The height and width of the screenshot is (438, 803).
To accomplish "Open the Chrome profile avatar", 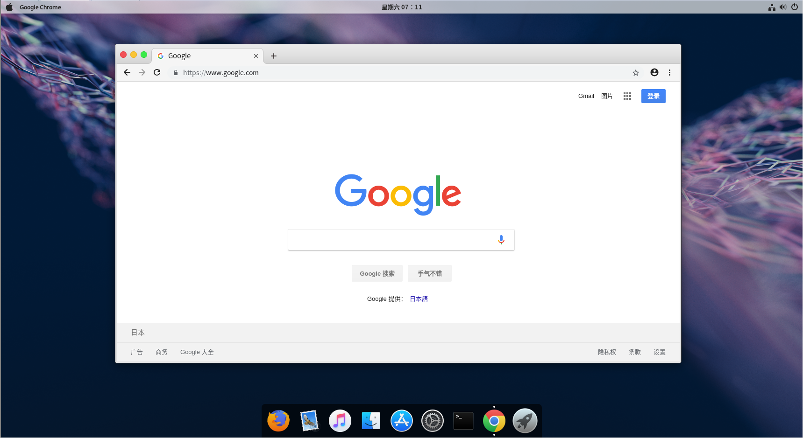I will pos(654,72).
